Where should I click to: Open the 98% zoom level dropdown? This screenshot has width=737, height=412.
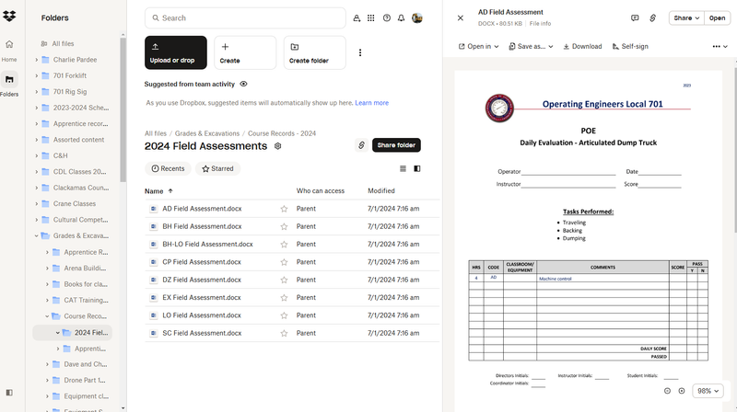708,391
